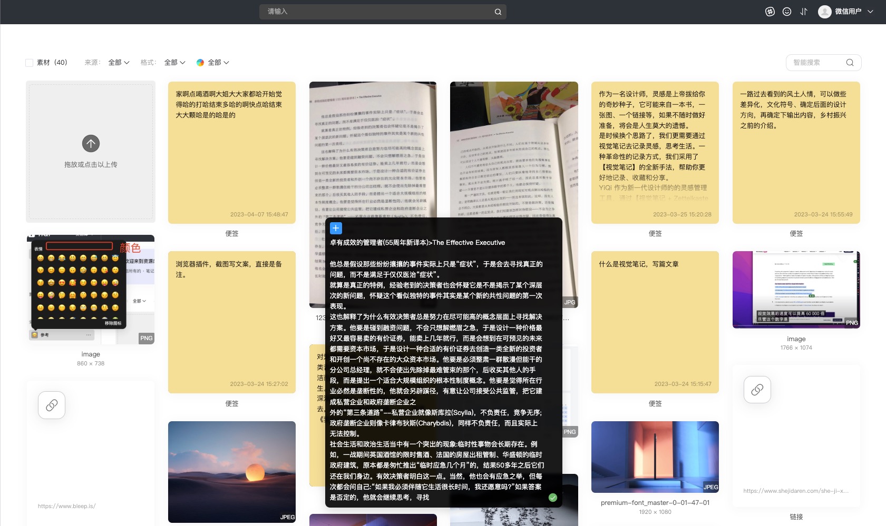The width and height of the screenshot is (886, 526).
Task: Open the desert sunset JPEG thumbnail
Action: (232, 472)
